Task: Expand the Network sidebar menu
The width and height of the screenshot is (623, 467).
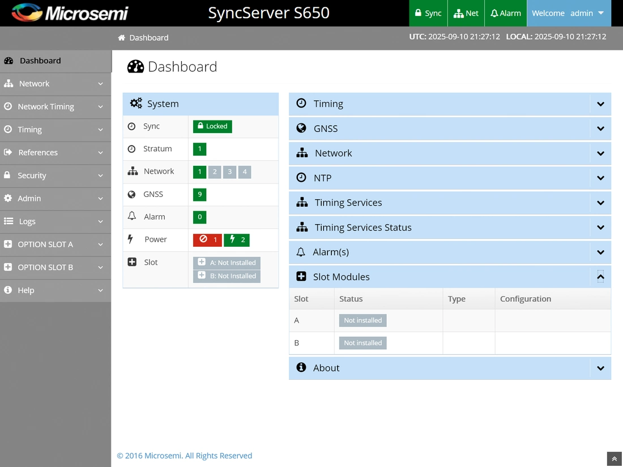Action: click(56, 84)
